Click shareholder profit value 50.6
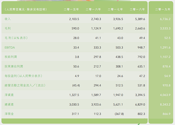Viewport: 175px width, 125px height. click(x=76, y=66)
